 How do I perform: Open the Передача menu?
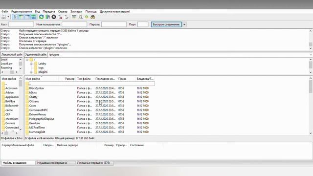[x=49, y=12]
